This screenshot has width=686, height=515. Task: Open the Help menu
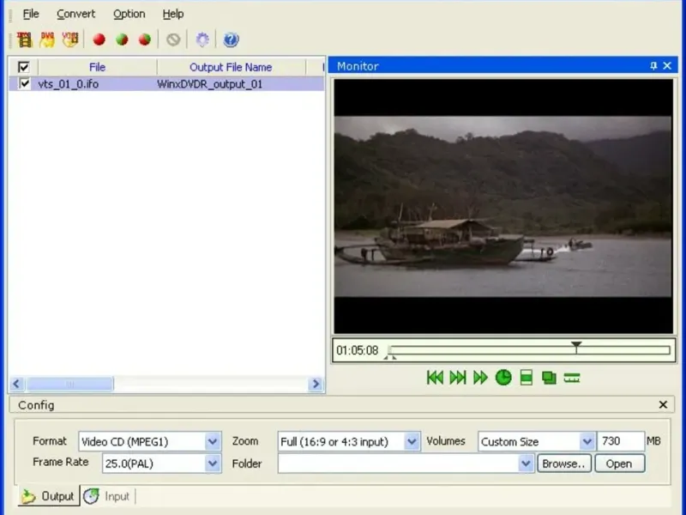(x=173, y=14)
